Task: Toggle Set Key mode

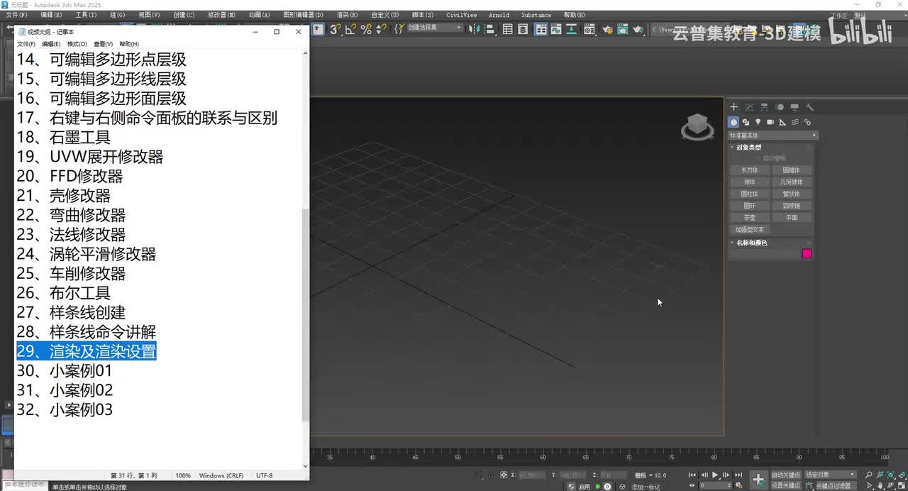Action: (786, 485)
